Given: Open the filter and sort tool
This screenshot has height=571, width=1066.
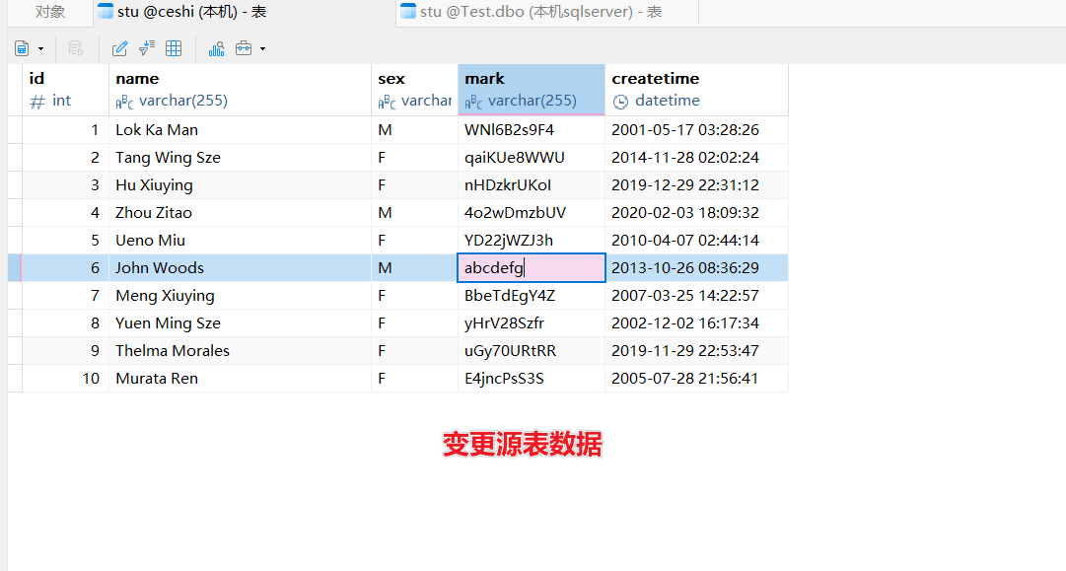Looking at the screenshot, I should 146,47.
